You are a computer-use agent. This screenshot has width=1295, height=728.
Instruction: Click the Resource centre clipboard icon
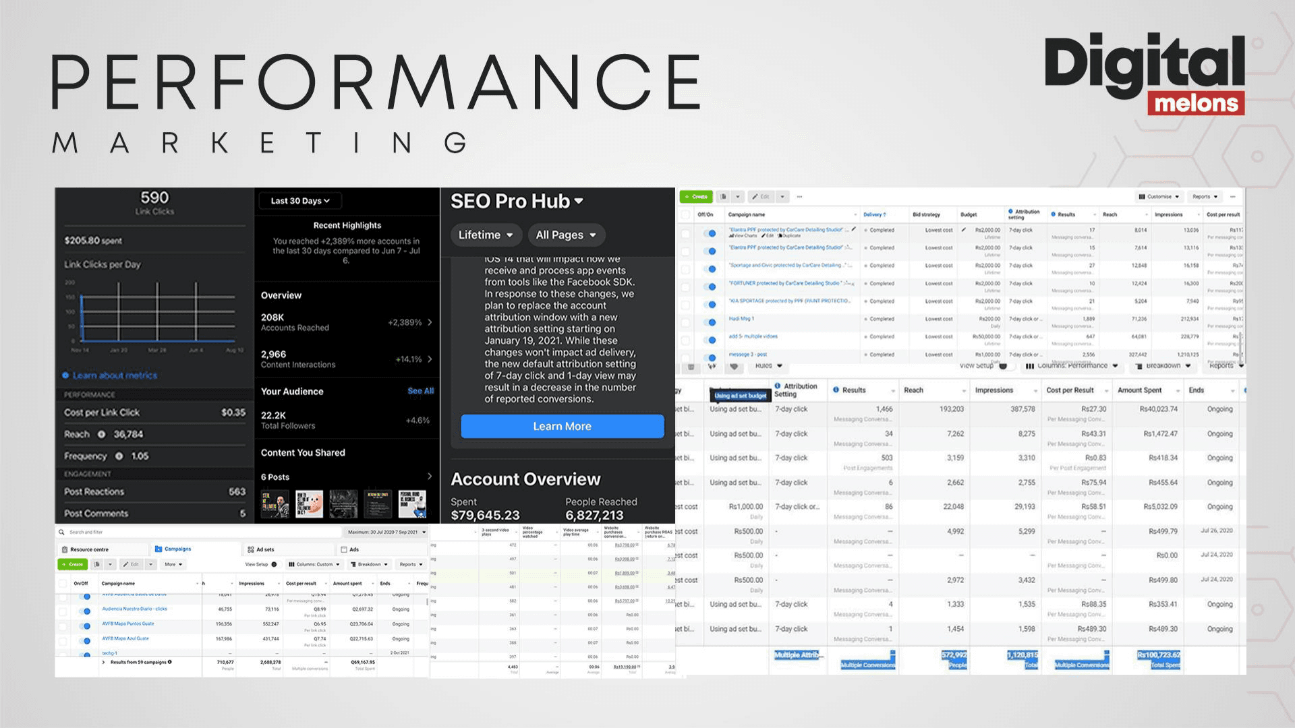click(x=65, y=549)
